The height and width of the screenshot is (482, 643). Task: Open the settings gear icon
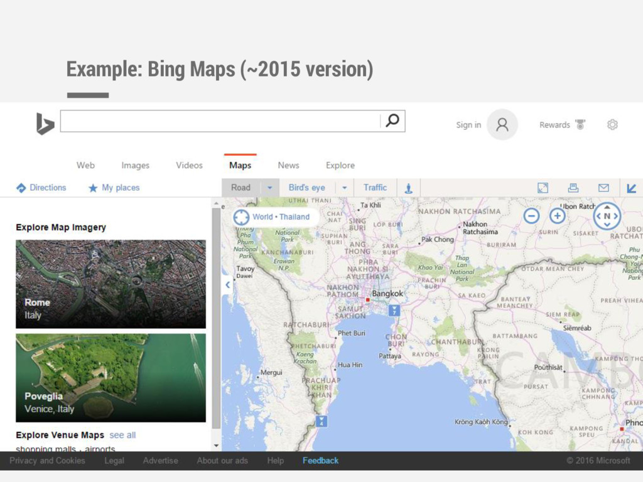click(x=612, y=125)
